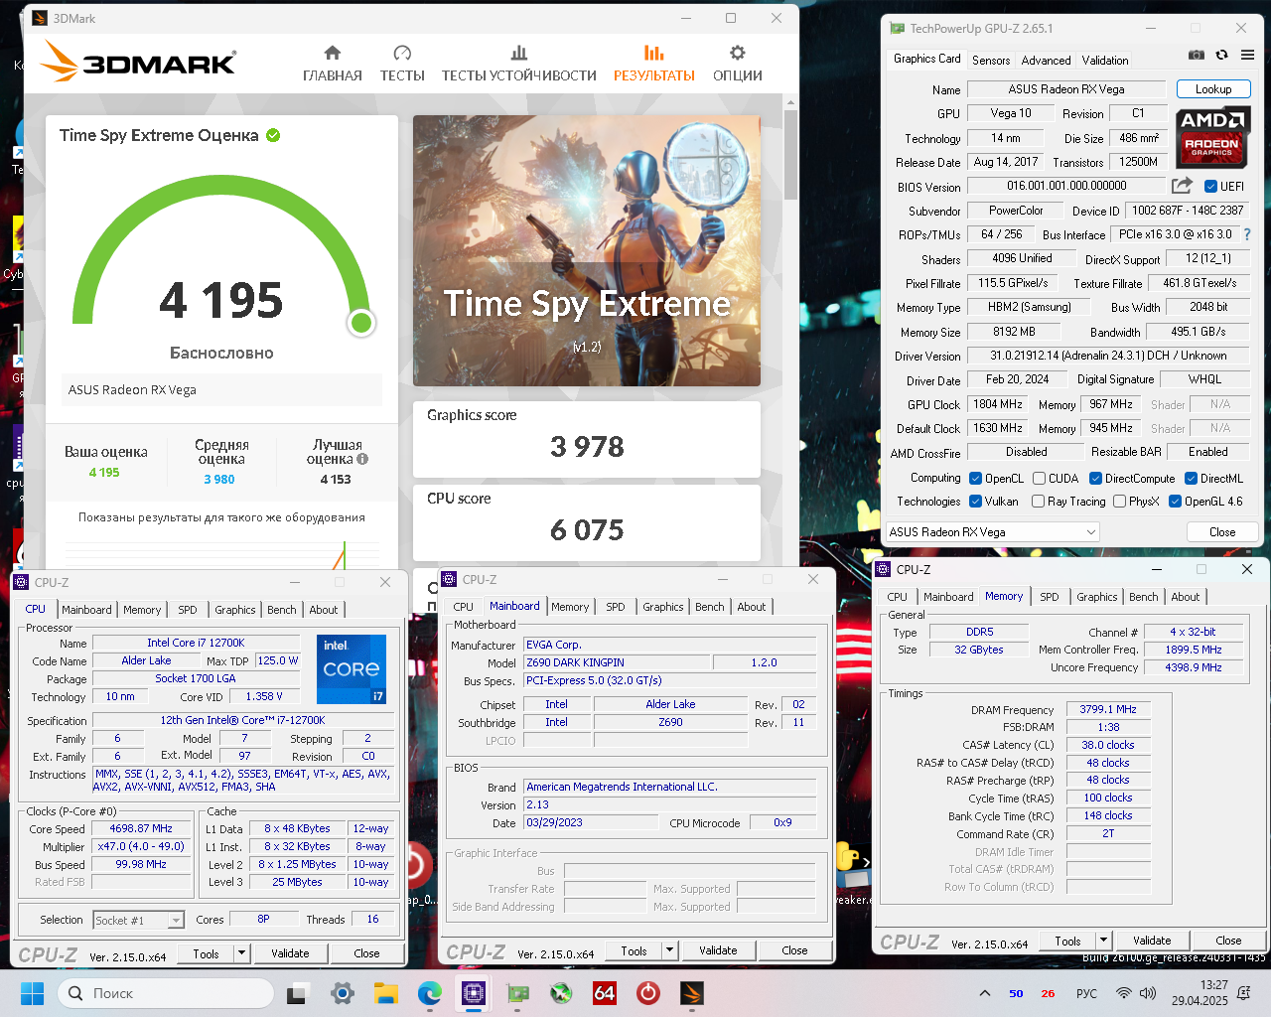Open the ОПЦИИ options gear in 3DMark
This screenshot has width=1271, height=1017.
point(738,64)
